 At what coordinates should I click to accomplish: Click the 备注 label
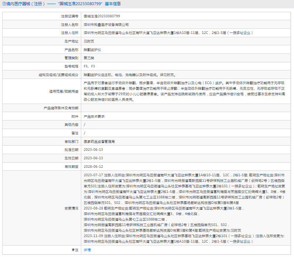pyautogui.click(x=75, y=133)
